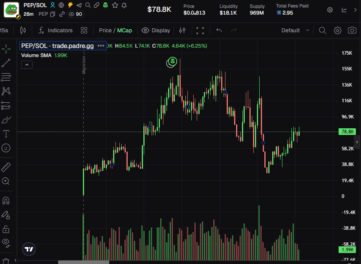Enter fullscreen chart mode
Image resolution: width=361 pixels, height=264 pixels.
click(200, 30)
